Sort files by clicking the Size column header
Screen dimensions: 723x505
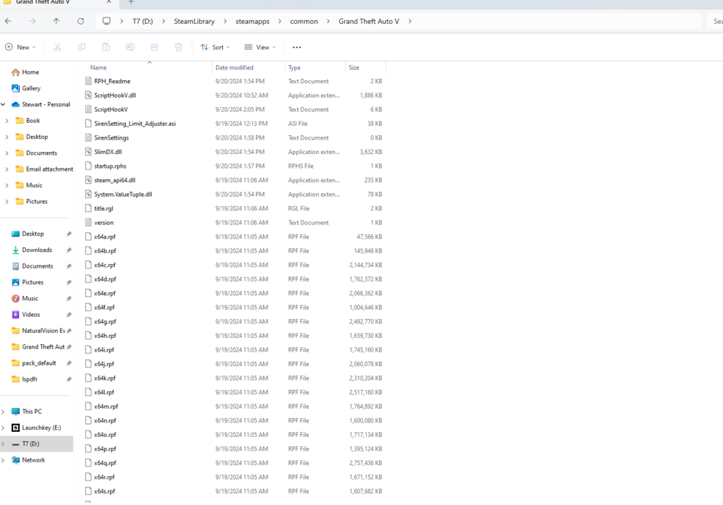(353, 67)
